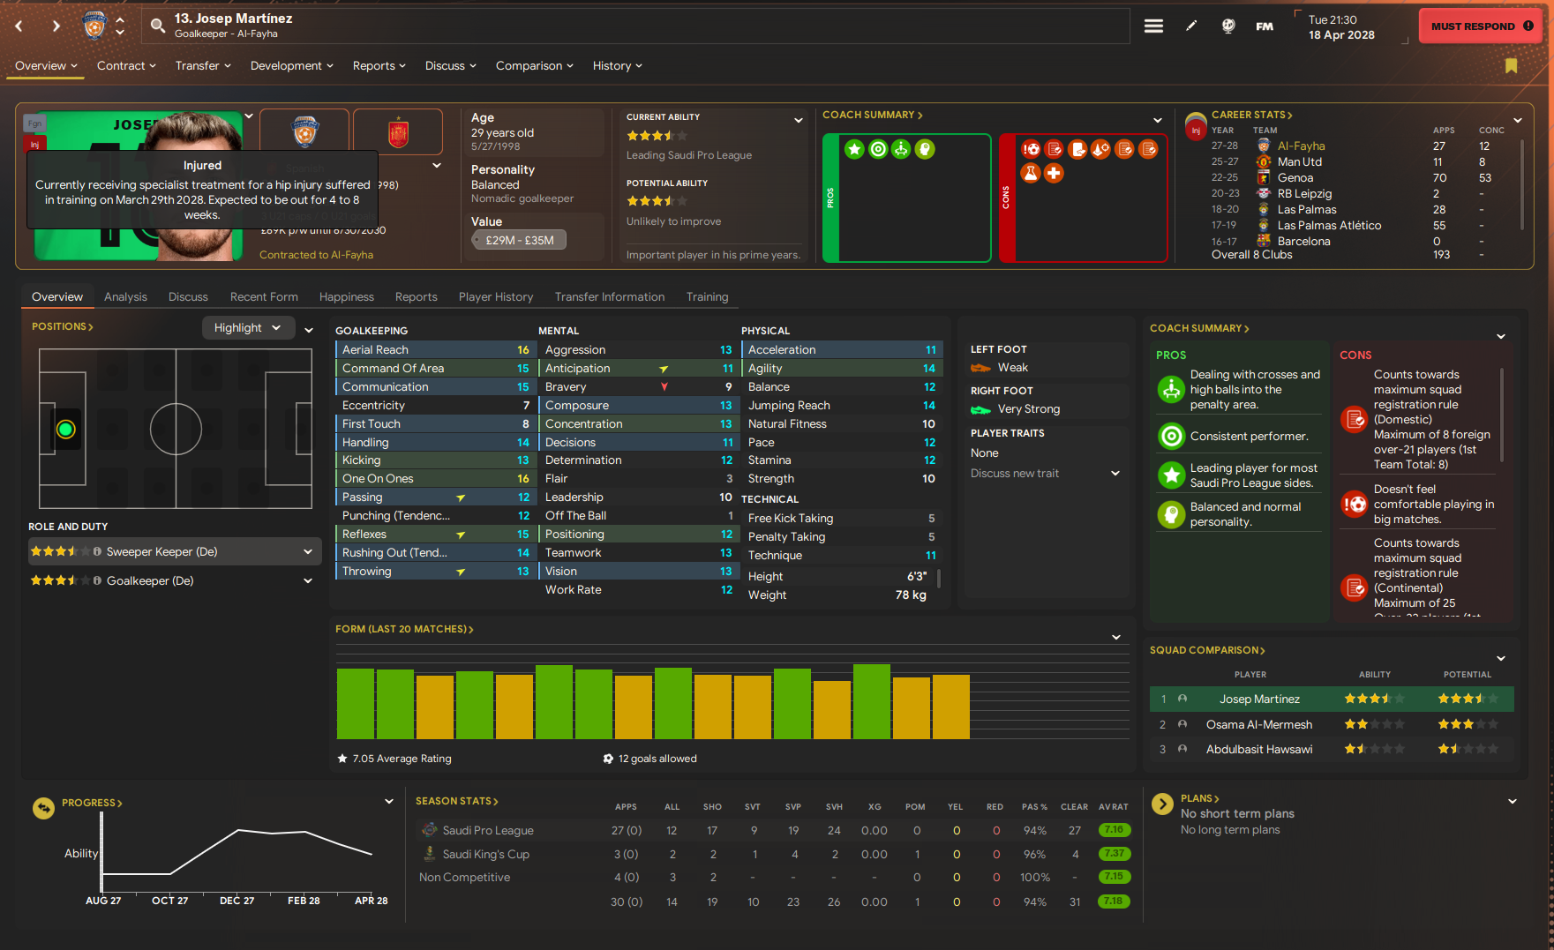Switch to the Recent Form tab
The image size is (1554, 950).
[264, 297]
